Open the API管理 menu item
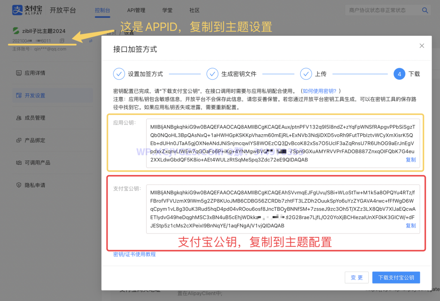 136,10
